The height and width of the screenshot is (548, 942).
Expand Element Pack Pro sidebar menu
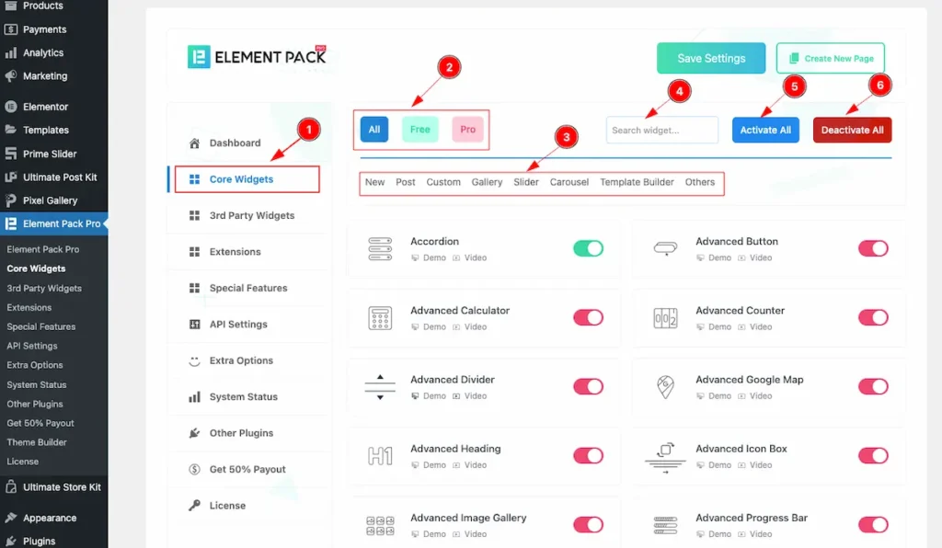point(53,223)
